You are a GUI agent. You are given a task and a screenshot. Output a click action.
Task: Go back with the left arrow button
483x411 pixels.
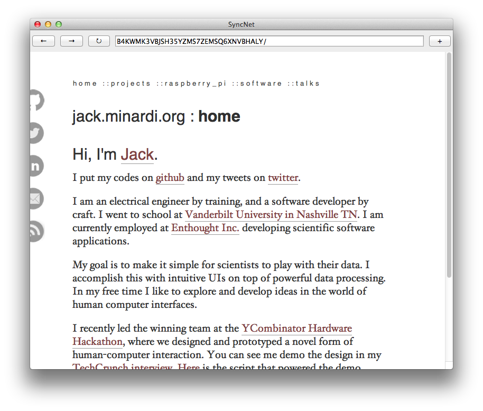click(x=43, y=41)
